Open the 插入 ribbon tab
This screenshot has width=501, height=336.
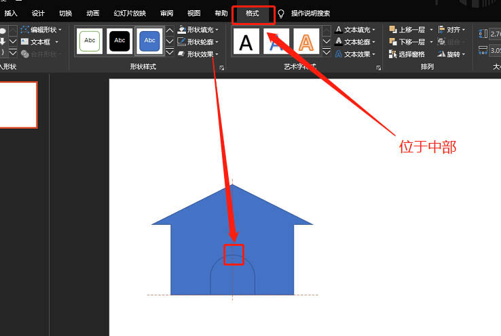(11, 14)
